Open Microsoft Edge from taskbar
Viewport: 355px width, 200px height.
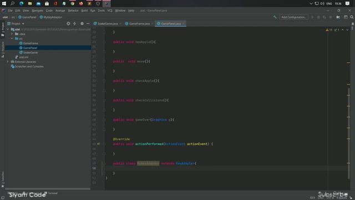[21, 3]
